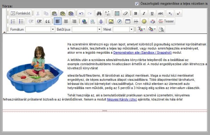Click the dice cube icon
The image size is (210, 135).
point(153,21)
